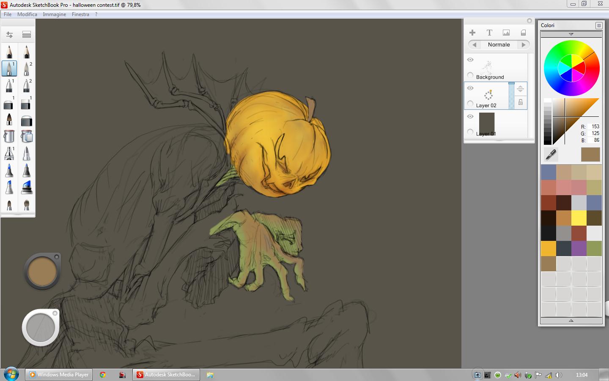The image size is (609, 381).
Task: Select the wide blue chisel-tip marker
Action: click(26, 188)
